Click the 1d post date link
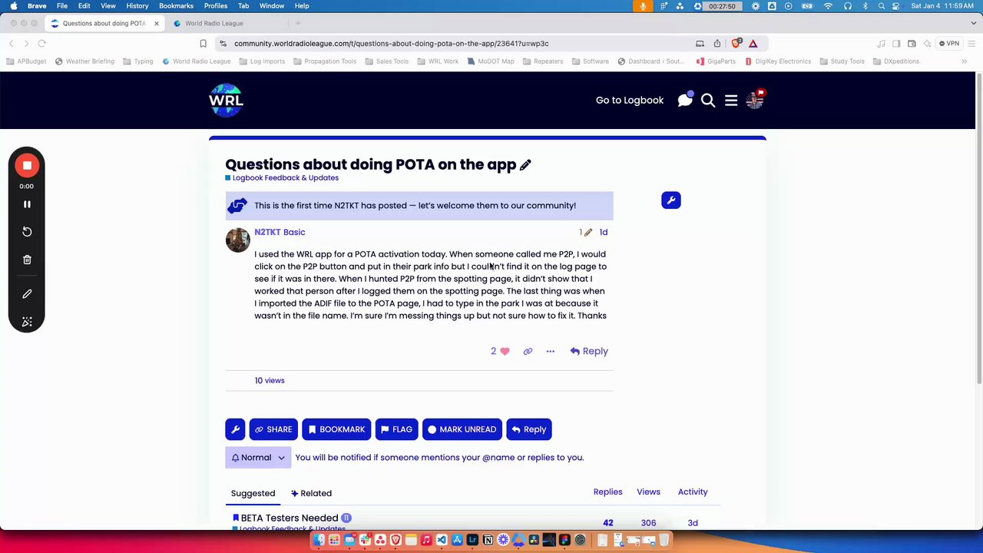Screen dimensions: 983x553 tap(604, 232)
